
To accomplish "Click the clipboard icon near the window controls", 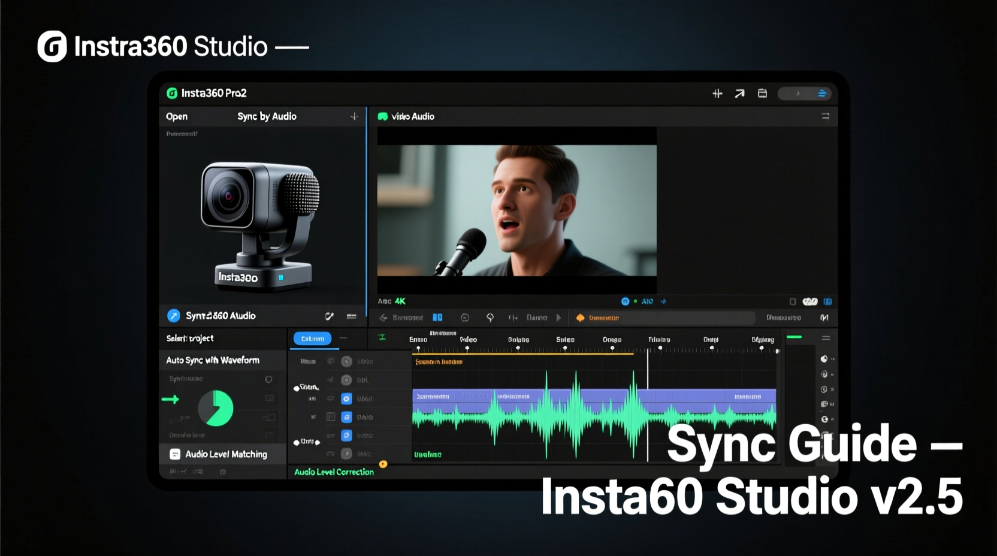I will [762, 93].
